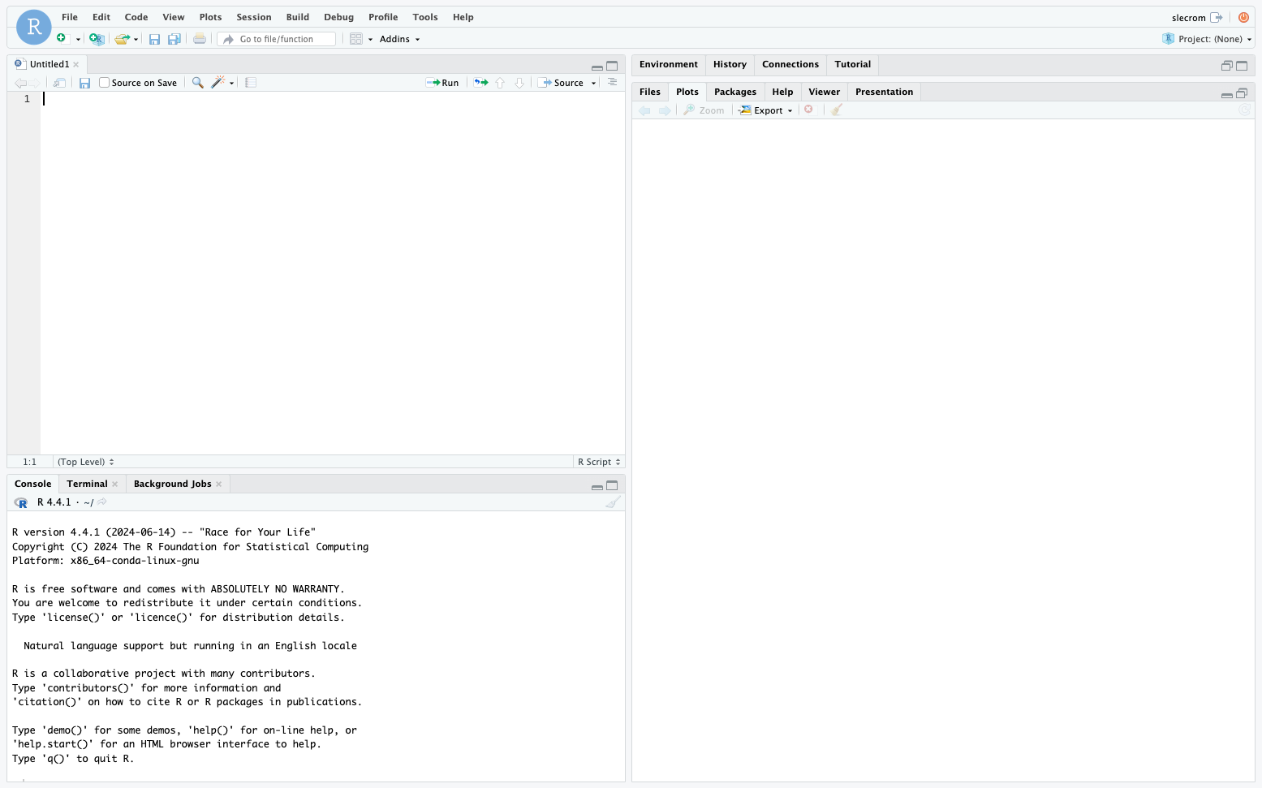Re-run previous code region icon
This screenshot has width=1262, height=788.
[x=481, y=83]
